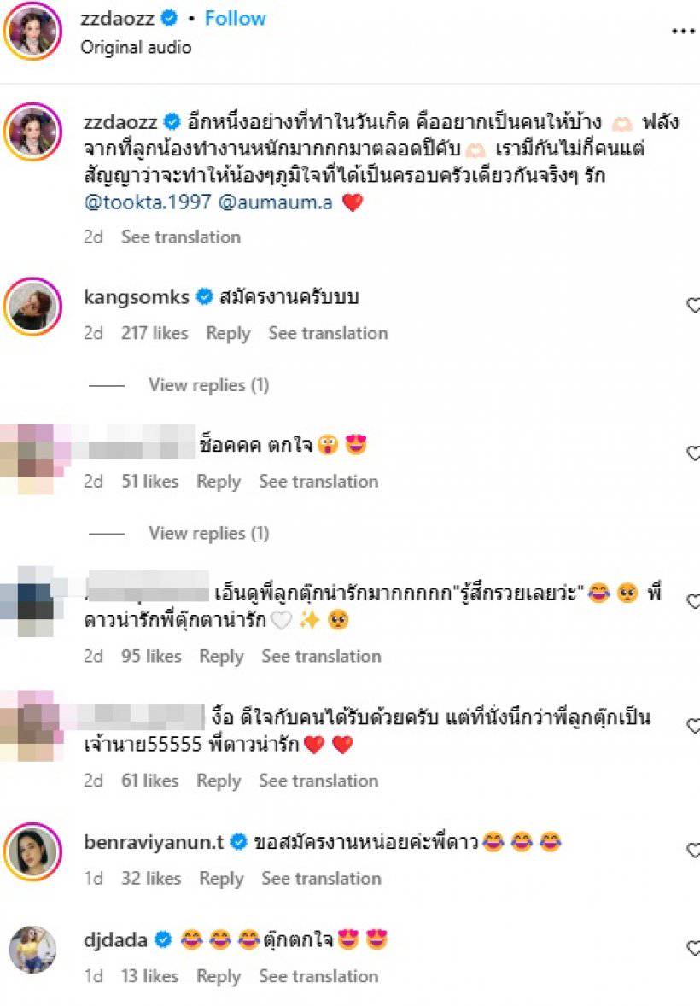Reply to djdada's comment

(x=219, y=976)
